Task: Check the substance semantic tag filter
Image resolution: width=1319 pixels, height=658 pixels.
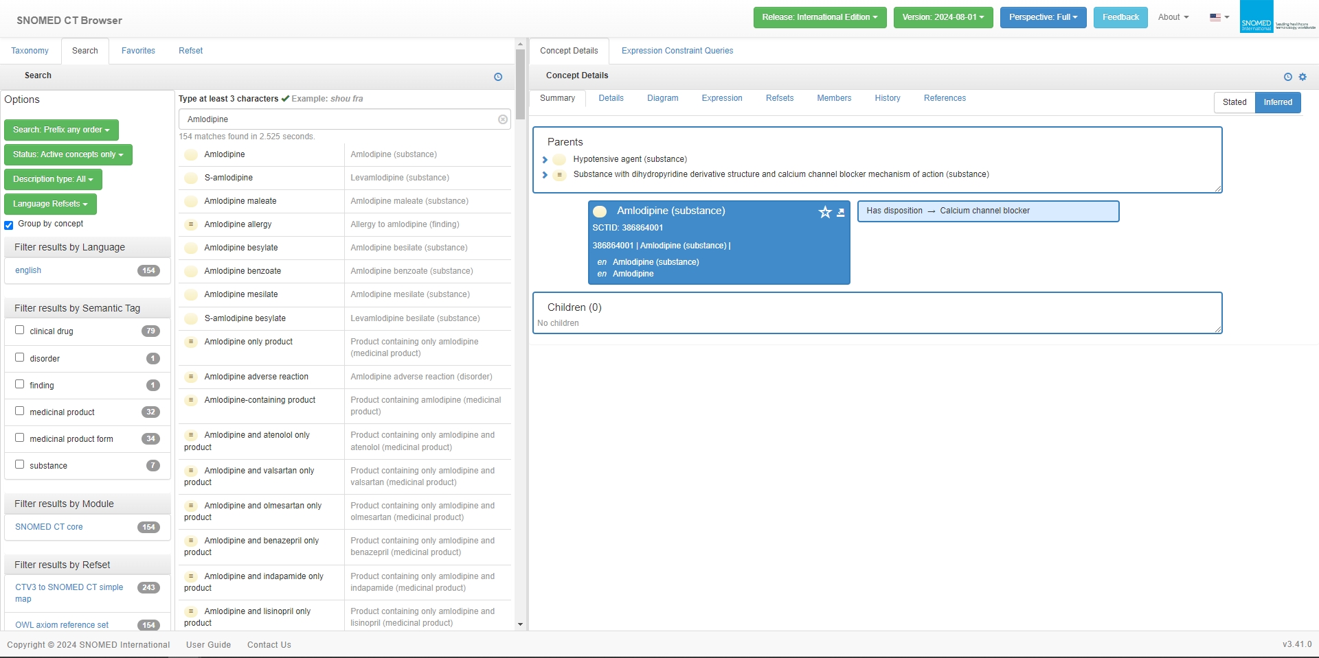Action: tap(20, 465)
